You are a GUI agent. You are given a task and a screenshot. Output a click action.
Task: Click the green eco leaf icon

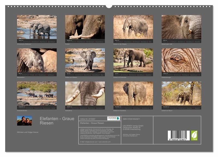(194, 135)
